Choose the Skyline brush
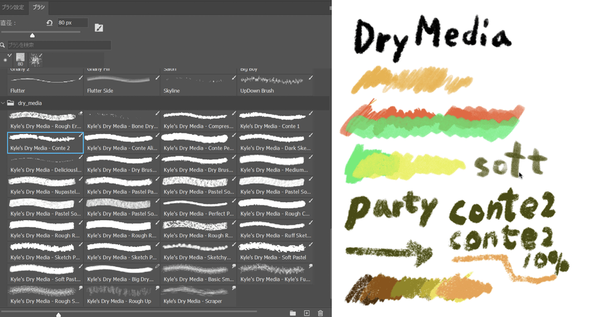 click(x=198, y=85)
